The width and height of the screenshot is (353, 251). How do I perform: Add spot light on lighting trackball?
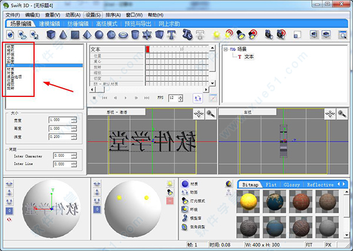(170, 193)
